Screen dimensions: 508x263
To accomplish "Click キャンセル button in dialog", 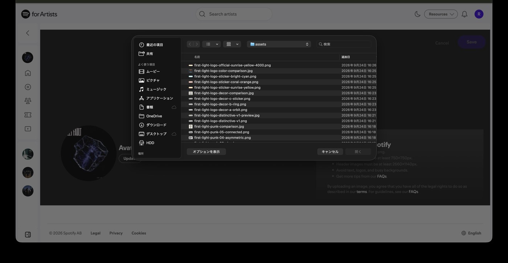I will tap(330, 152).
